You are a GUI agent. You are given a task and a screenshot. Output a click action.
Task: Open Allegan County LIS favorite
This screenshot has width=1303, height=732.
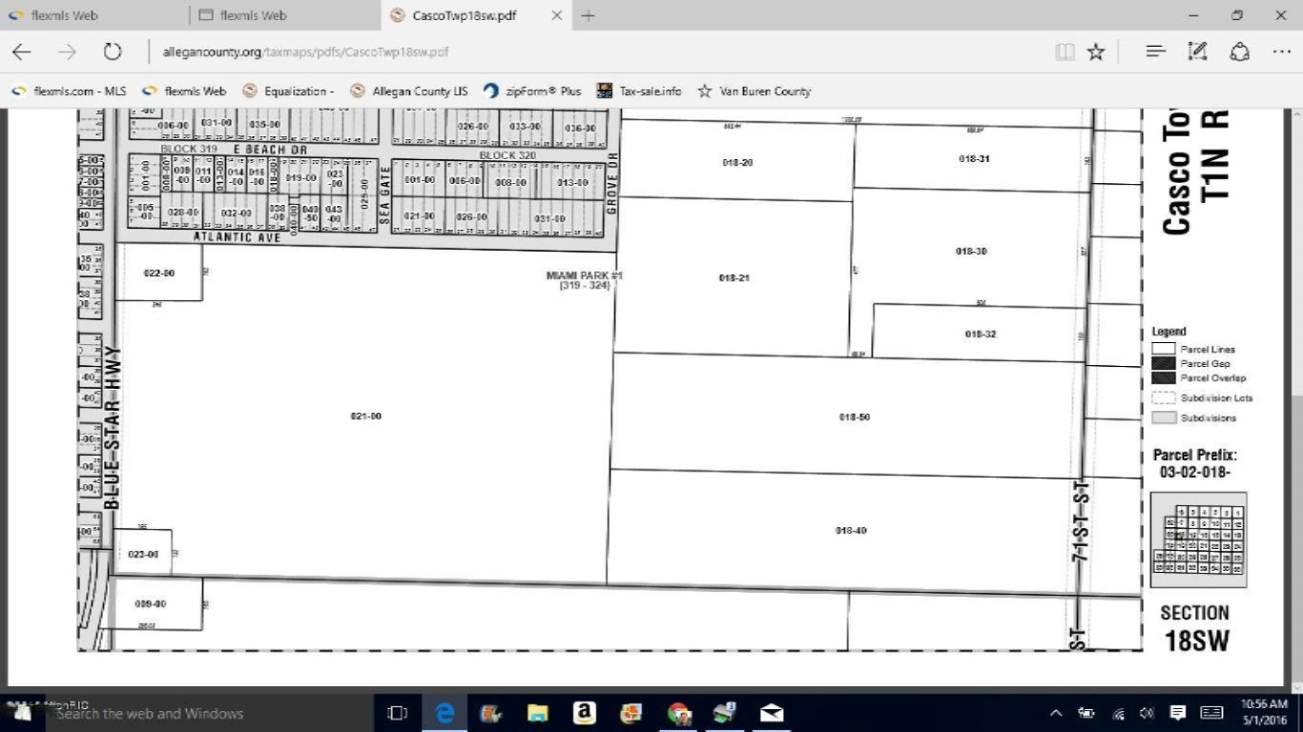click(x=409, y=91)
